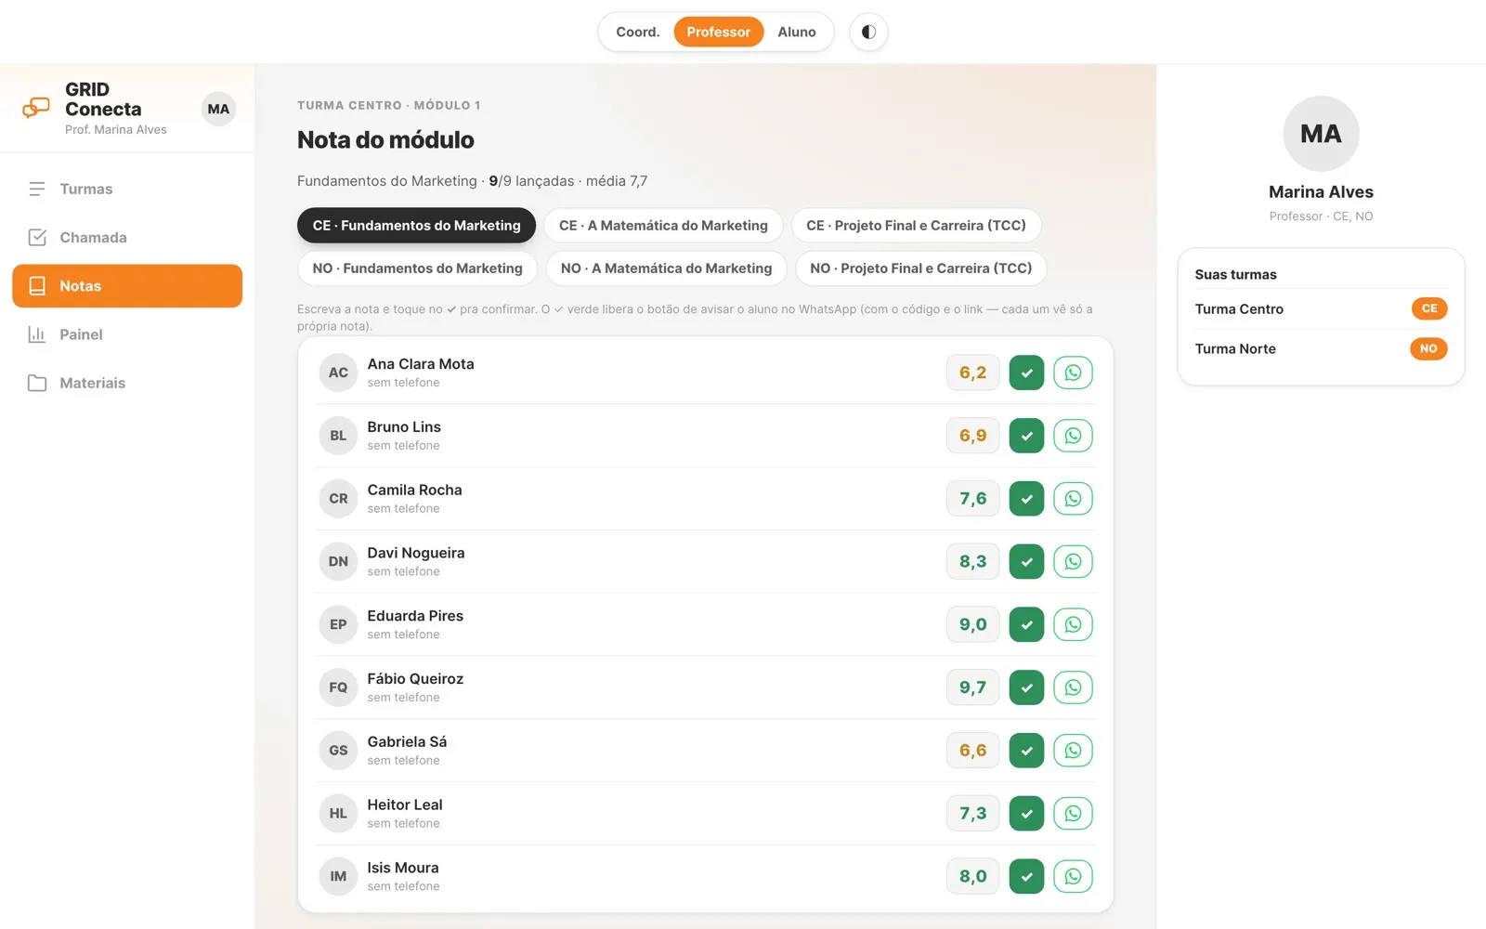Send WhatsApp notice to Davi Nogueira
Image resolution: width=1486 pixels, height=929 pixels.
[1073, 561]
